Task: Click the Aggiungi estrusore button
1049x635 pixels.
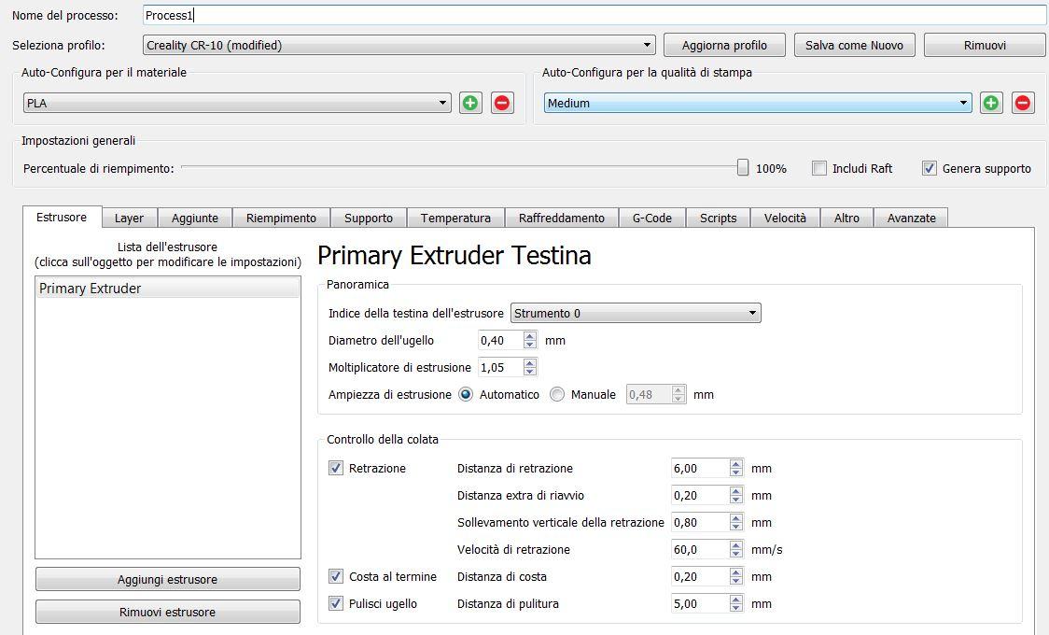Action: (x=167, y=580)
